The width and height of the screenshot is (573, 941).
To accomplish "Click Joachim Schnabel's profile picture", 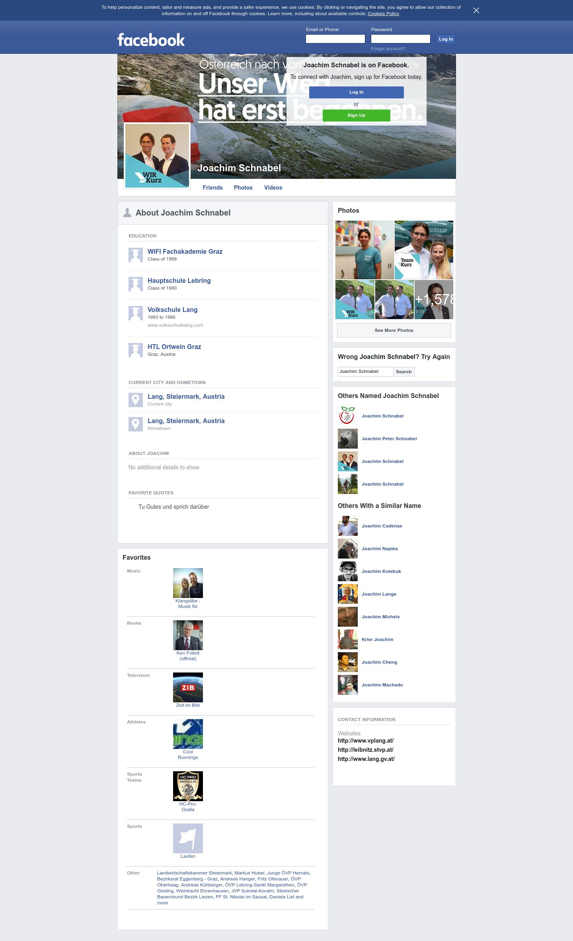I will tap(157, 156).
